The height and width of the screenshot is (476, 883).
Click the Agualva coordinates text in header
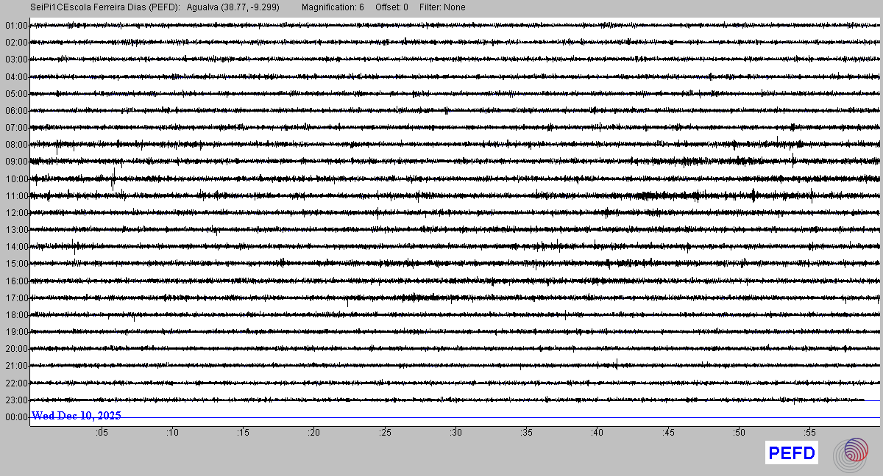click(x=239, y=7)
